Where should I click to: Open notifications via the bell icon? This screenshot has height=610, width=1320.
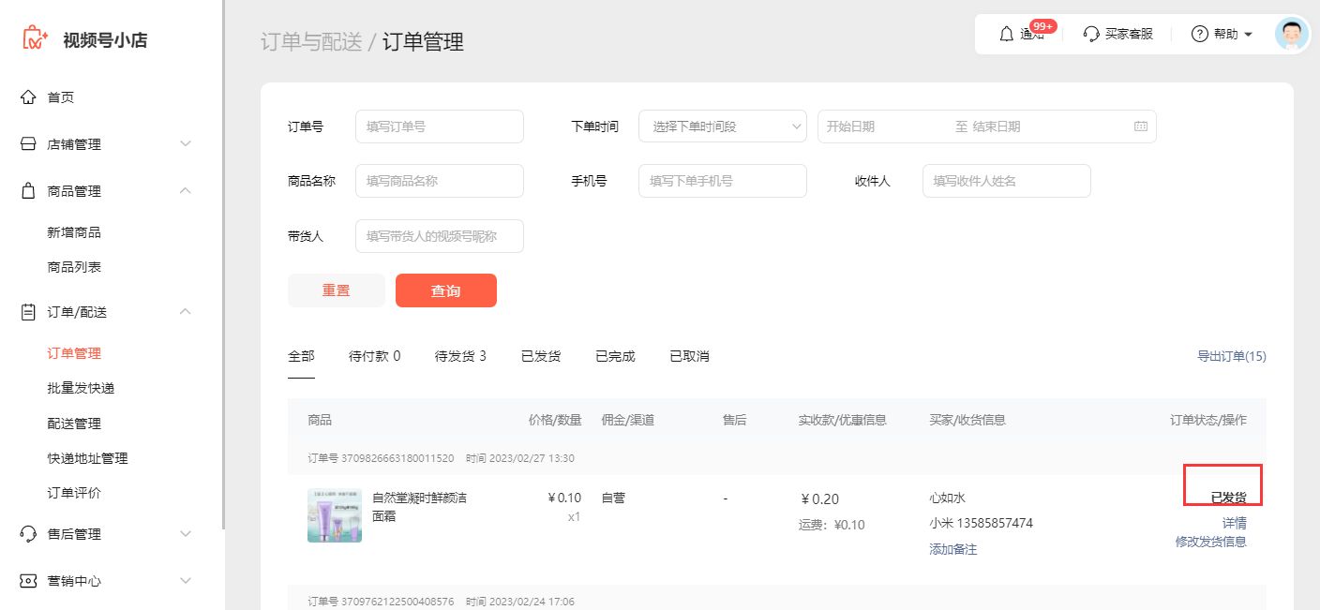(1007, 34)
